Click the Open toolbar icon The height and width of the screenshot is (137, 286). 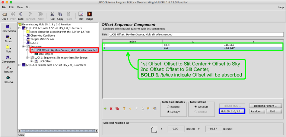[5, 14]
